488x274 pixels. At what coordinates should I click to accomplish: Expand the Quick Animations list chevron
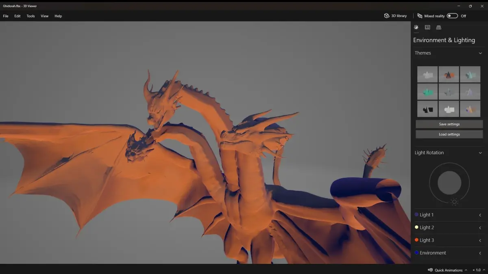[x=466, y=270]
